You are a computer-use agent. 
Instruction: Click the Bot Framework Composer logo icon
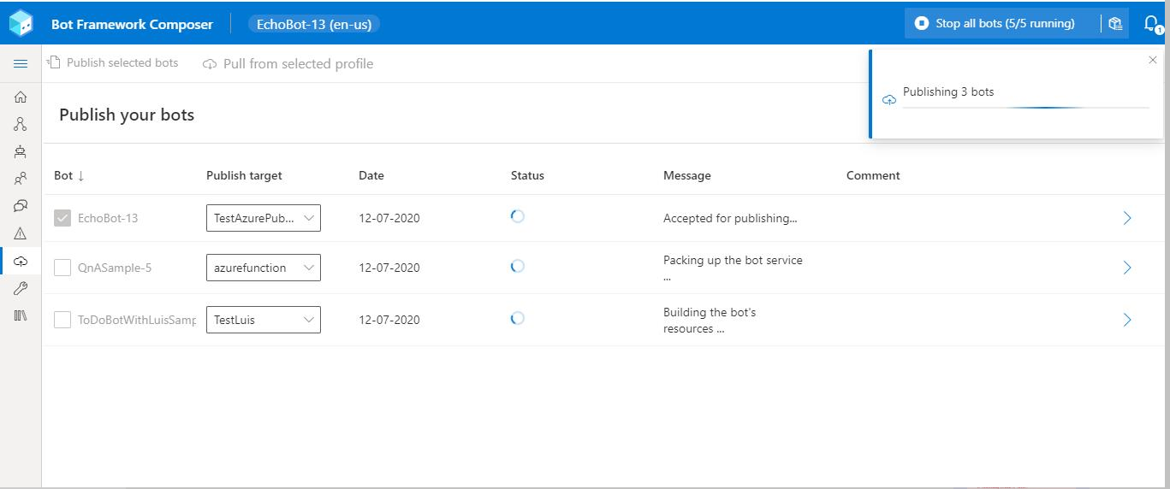point(21,24)
